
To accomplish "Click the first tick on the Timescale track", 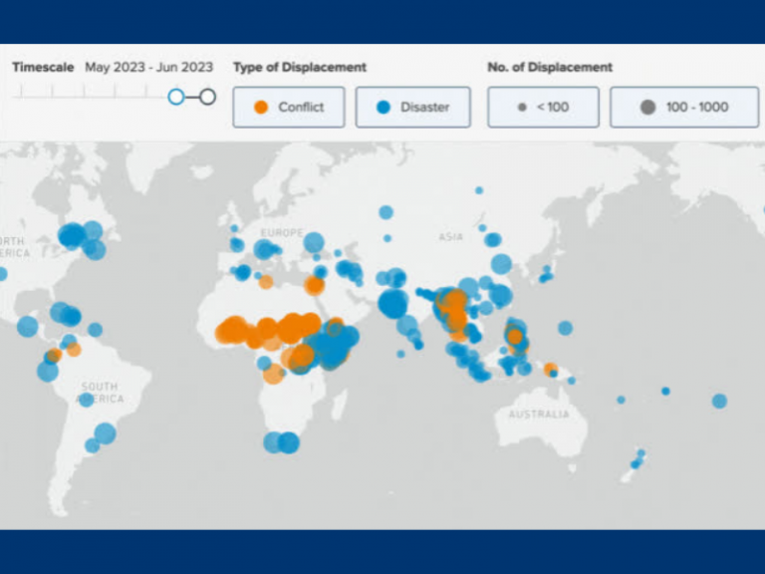I will 19,91.
